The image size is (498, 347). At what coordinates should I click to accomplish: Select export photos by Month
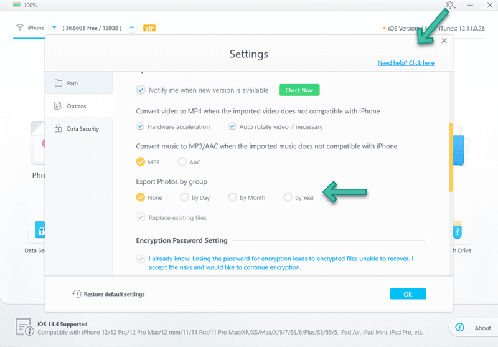click(x=232, y=197)
